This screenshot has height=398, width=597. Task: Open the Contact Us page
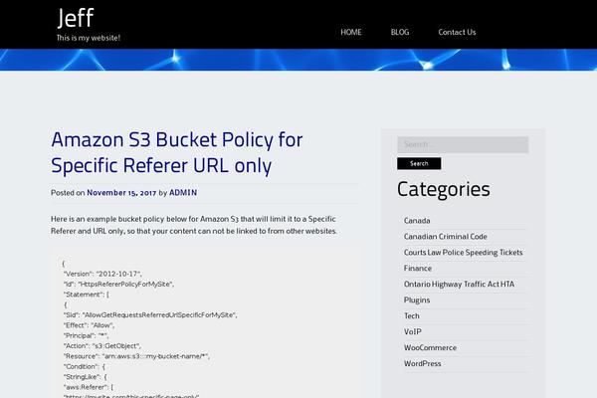457,33
